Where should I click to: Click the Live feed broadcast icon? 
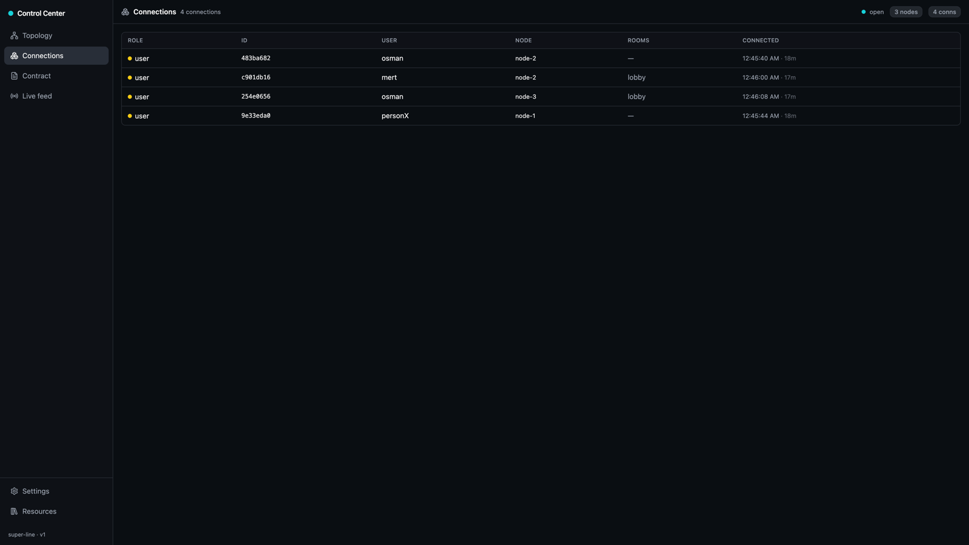(14, 96)
